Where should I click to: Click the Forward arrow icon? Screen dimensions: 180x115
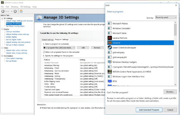(x=15, y=11)
